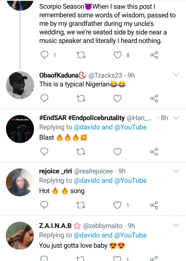Viewport: 186px width, 261px height.
Task: Reply to ObaofKaduna's tweet
Action: point(45,98)
